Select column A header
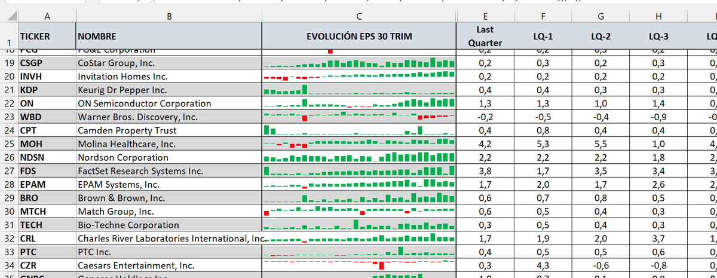The image size is (717, 278). pyautogui.click(x=47, y=17)
